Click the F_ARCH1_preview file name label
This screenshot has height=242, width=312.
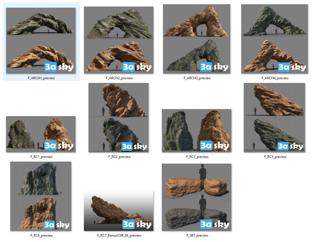[41, 78]
